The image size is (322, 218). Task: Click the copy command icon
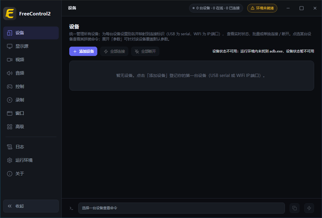[x=295, y=208]
